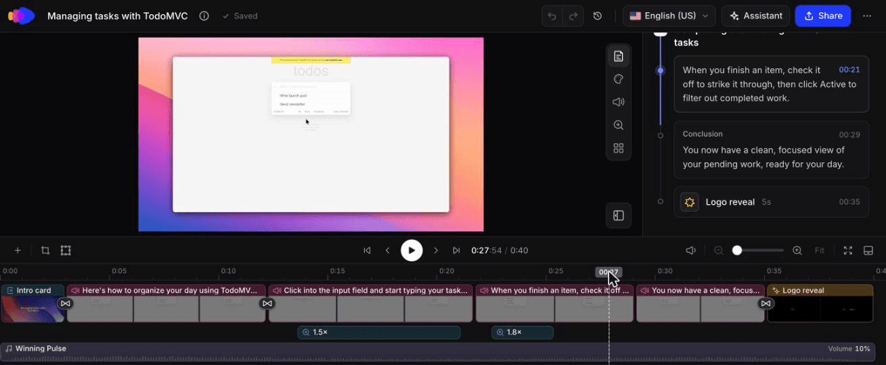Viewport: 886px width, 365px height.
Task: Toggle the bottom timeline panel icon
Action: coord(868,250)
